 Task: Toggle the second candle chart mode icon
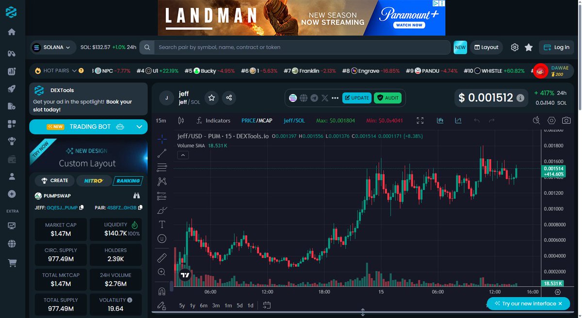pos(458,120)
